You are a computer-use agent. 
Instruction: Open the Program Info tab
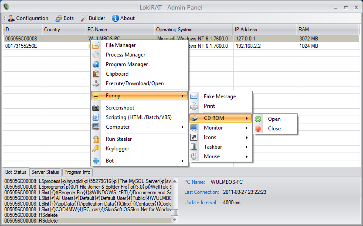tap(77, 172)
